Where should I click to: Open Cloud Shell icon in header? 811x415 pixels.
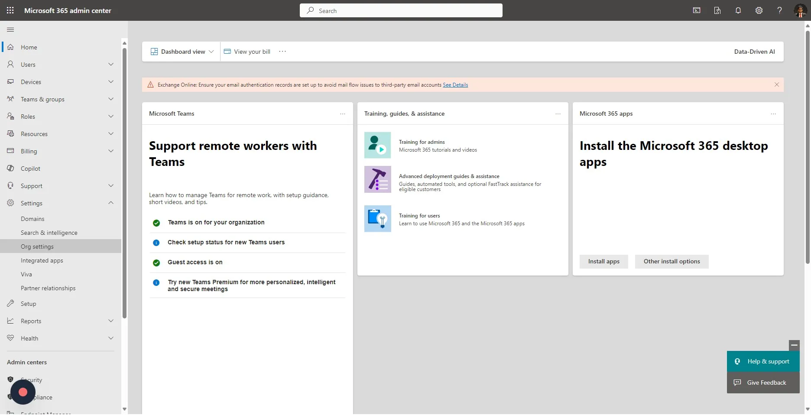point(697,10)
